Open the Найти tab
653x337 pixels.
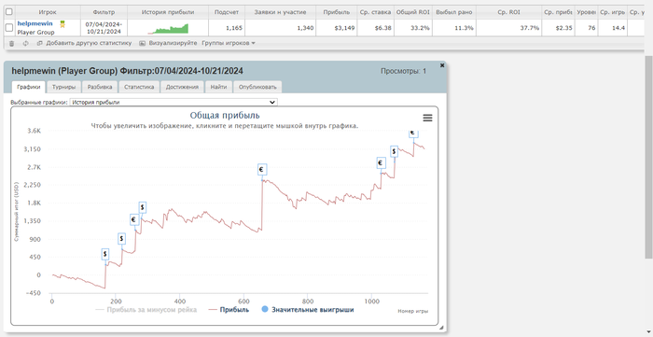(x=218, y=87)
